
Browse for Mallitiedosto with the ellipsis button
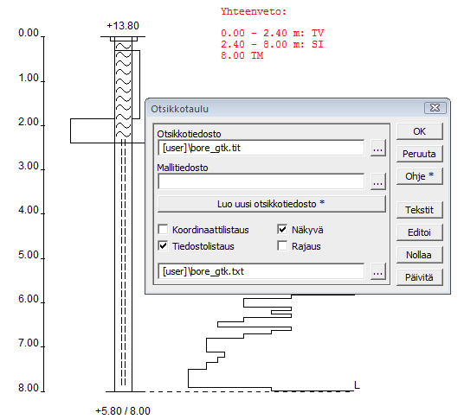(x=378, y=181)
